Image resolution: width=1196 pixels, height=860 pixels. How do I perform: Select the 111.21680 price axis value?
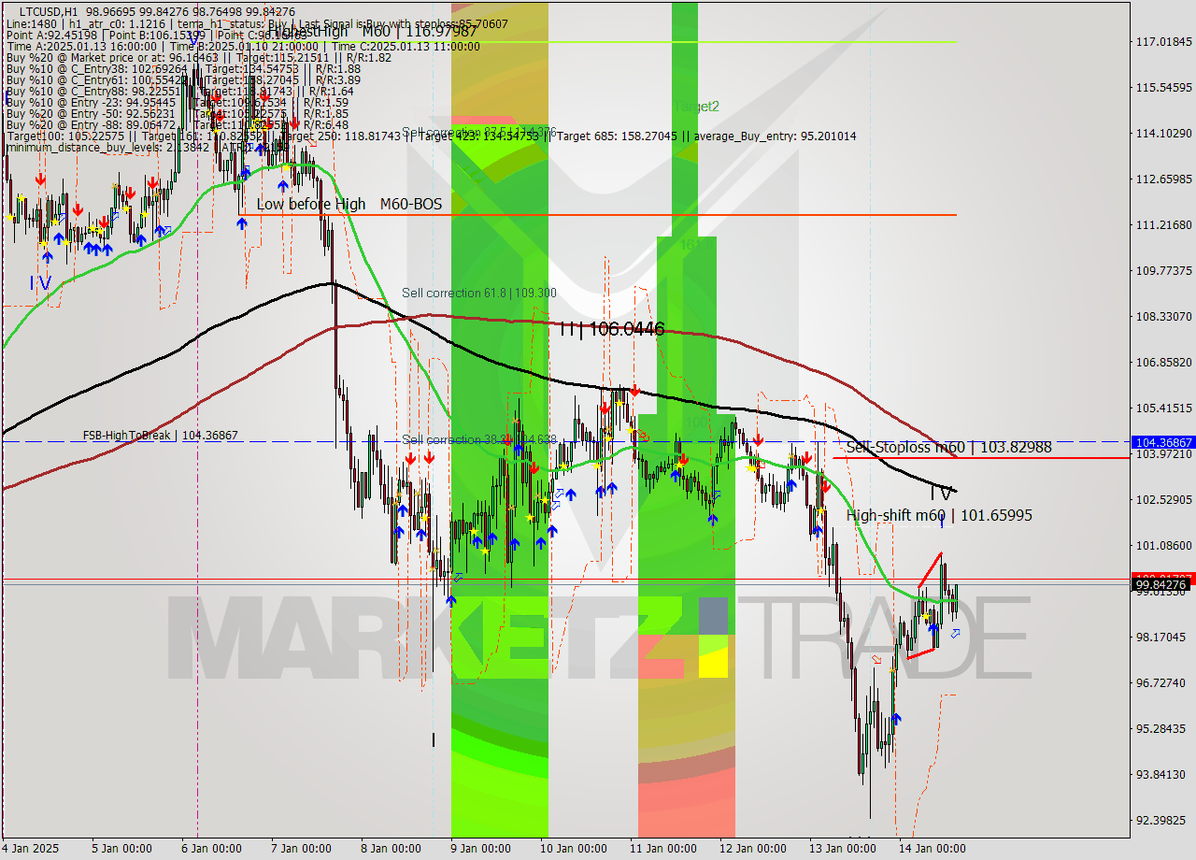pos(1163,224)
